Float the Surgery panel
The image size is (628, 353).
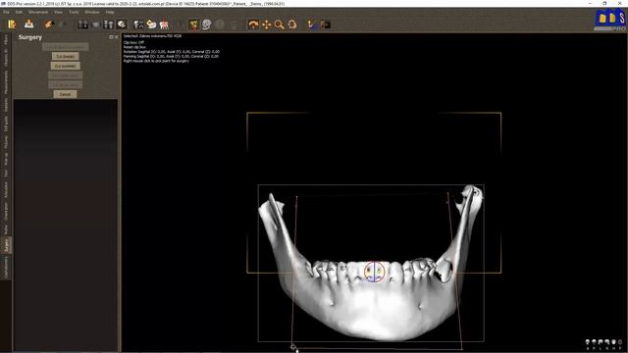pos(111,37)
